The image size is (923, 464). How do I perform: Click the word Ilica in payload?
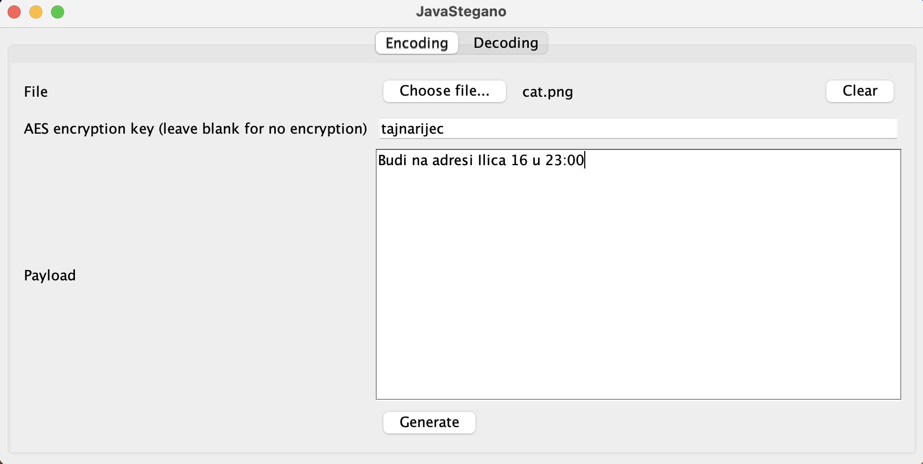pos(492,160)
